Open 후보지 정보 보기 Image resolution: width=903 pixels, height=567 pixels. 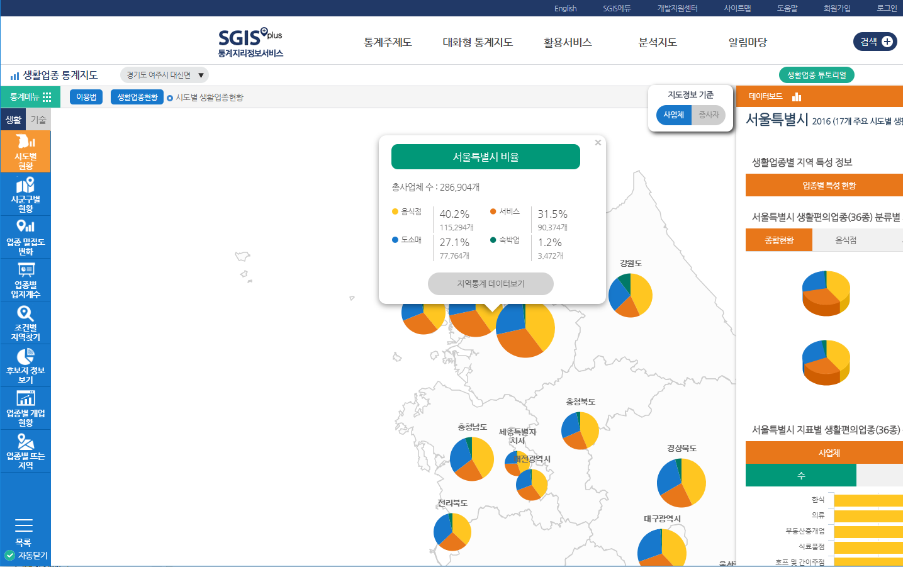(25, 365)
